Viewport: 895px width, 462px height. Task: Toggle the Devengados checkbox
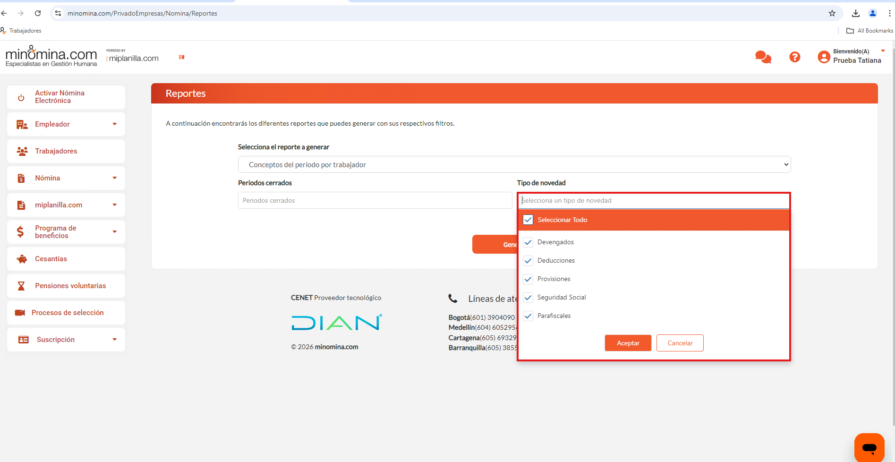[528, 242]
